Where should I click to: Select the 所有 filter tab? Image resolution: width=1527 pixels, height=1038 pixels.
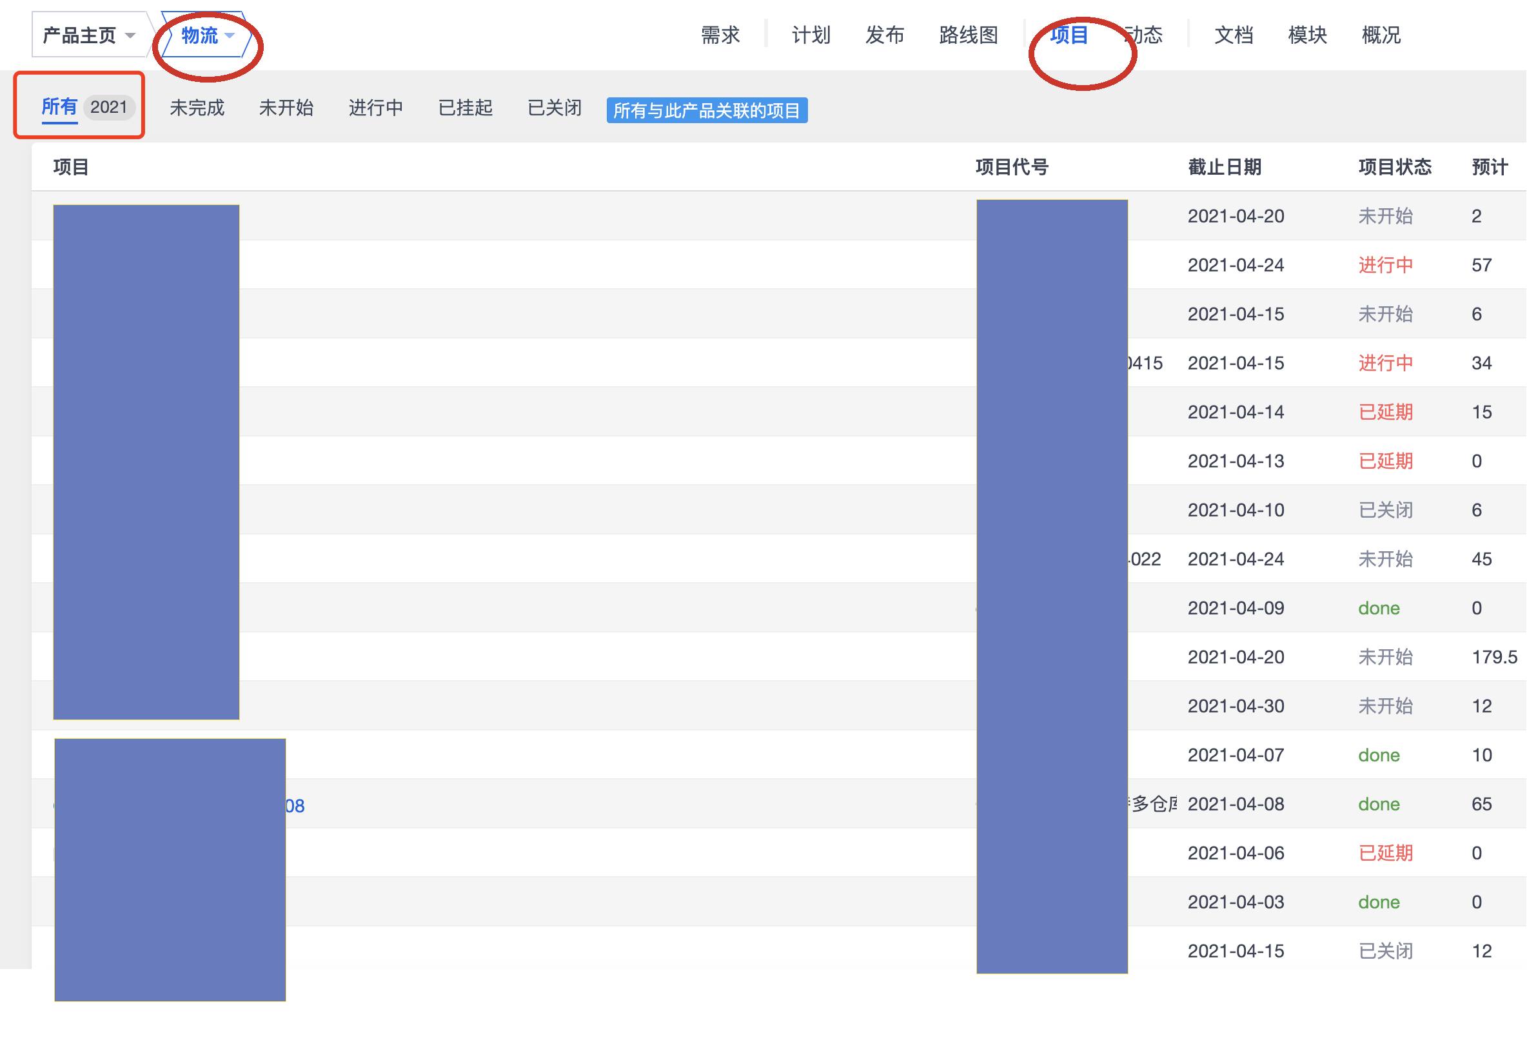tap(60, 106)
